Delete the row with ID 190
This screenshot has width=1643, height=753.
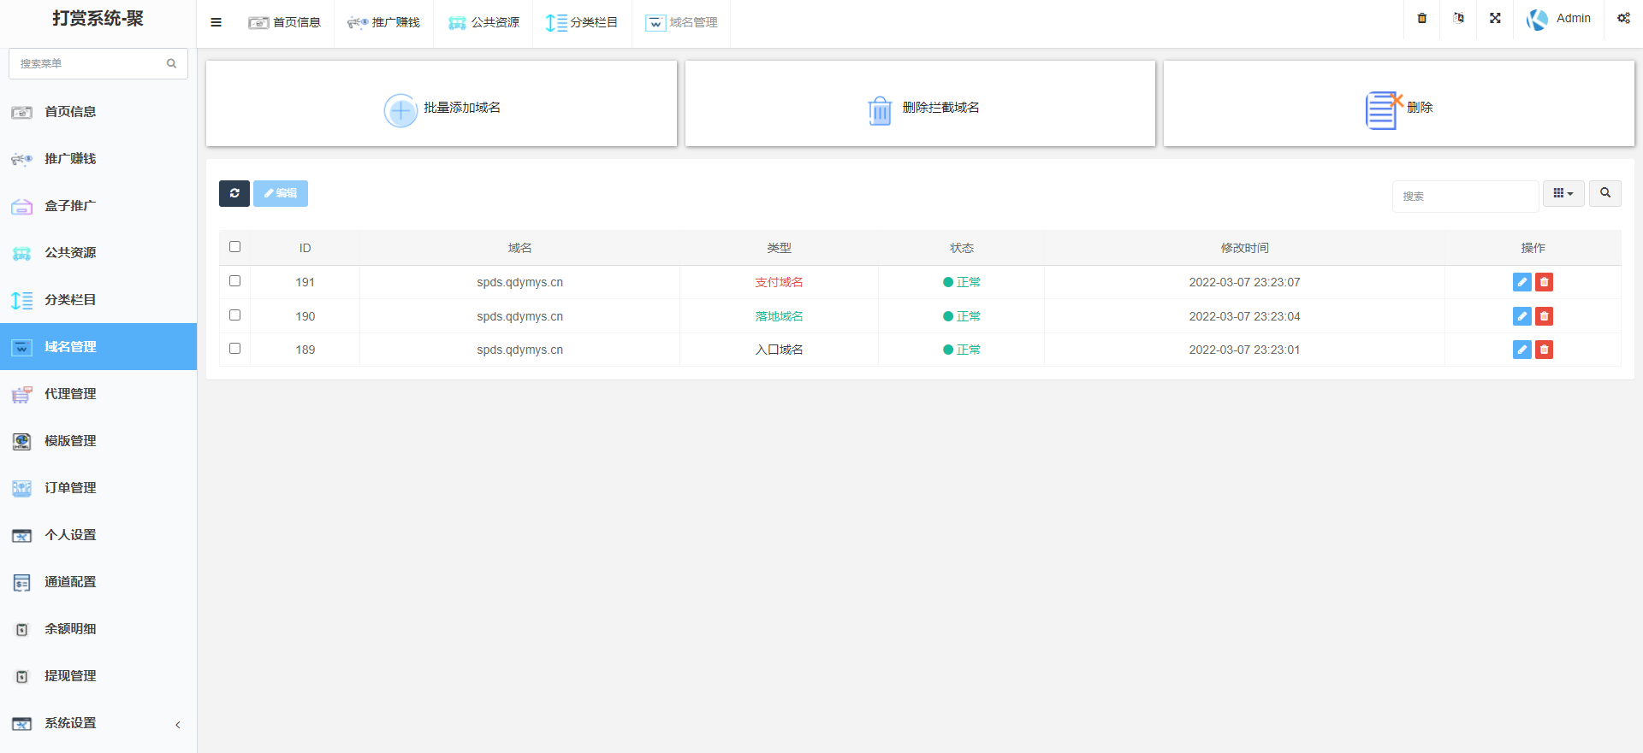tap(1544, 316)
